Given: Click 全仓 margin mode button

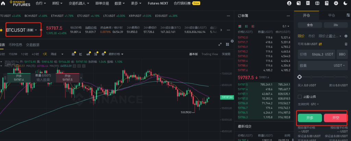Looking at the screenshot, I should [310, 25].
